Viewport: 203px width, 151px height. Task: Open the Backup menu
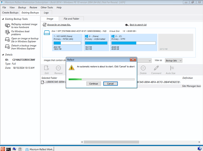click(22, 7)
